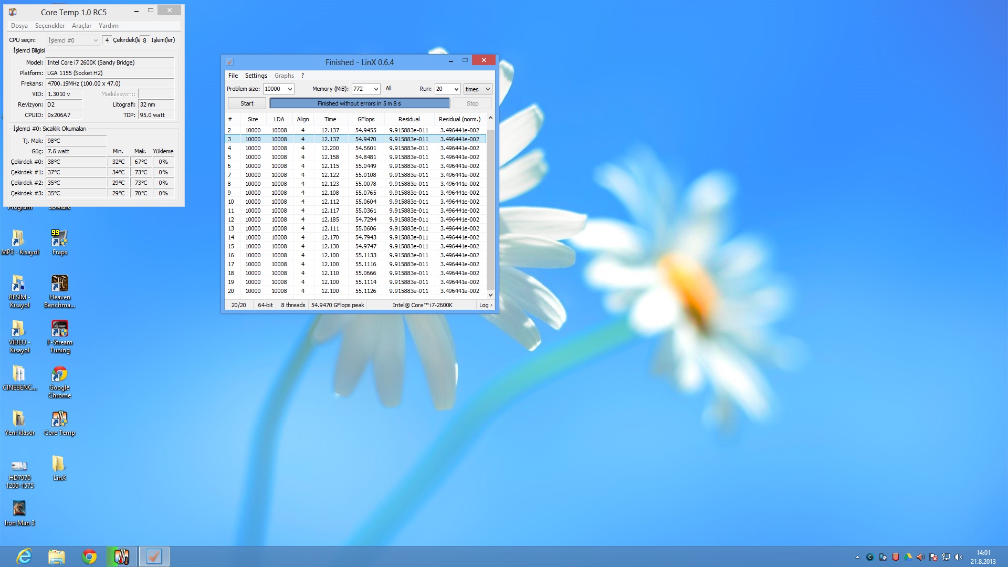Click the 54.9470 GFlops peak status entry
1008x567 pixels.
point(338,305)
